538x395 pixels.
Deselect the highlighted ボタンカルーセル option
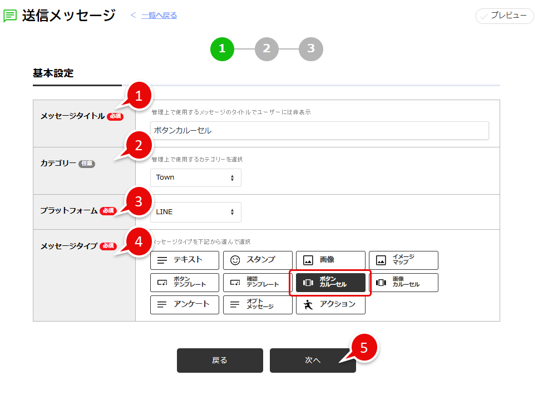click(330, 282)
